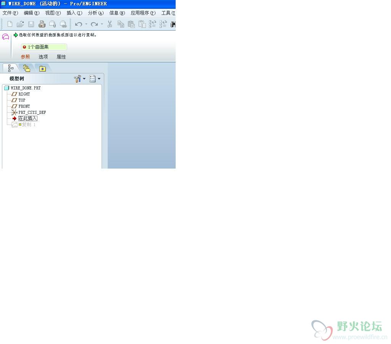Open the 属性 dashboard tab

61,57
